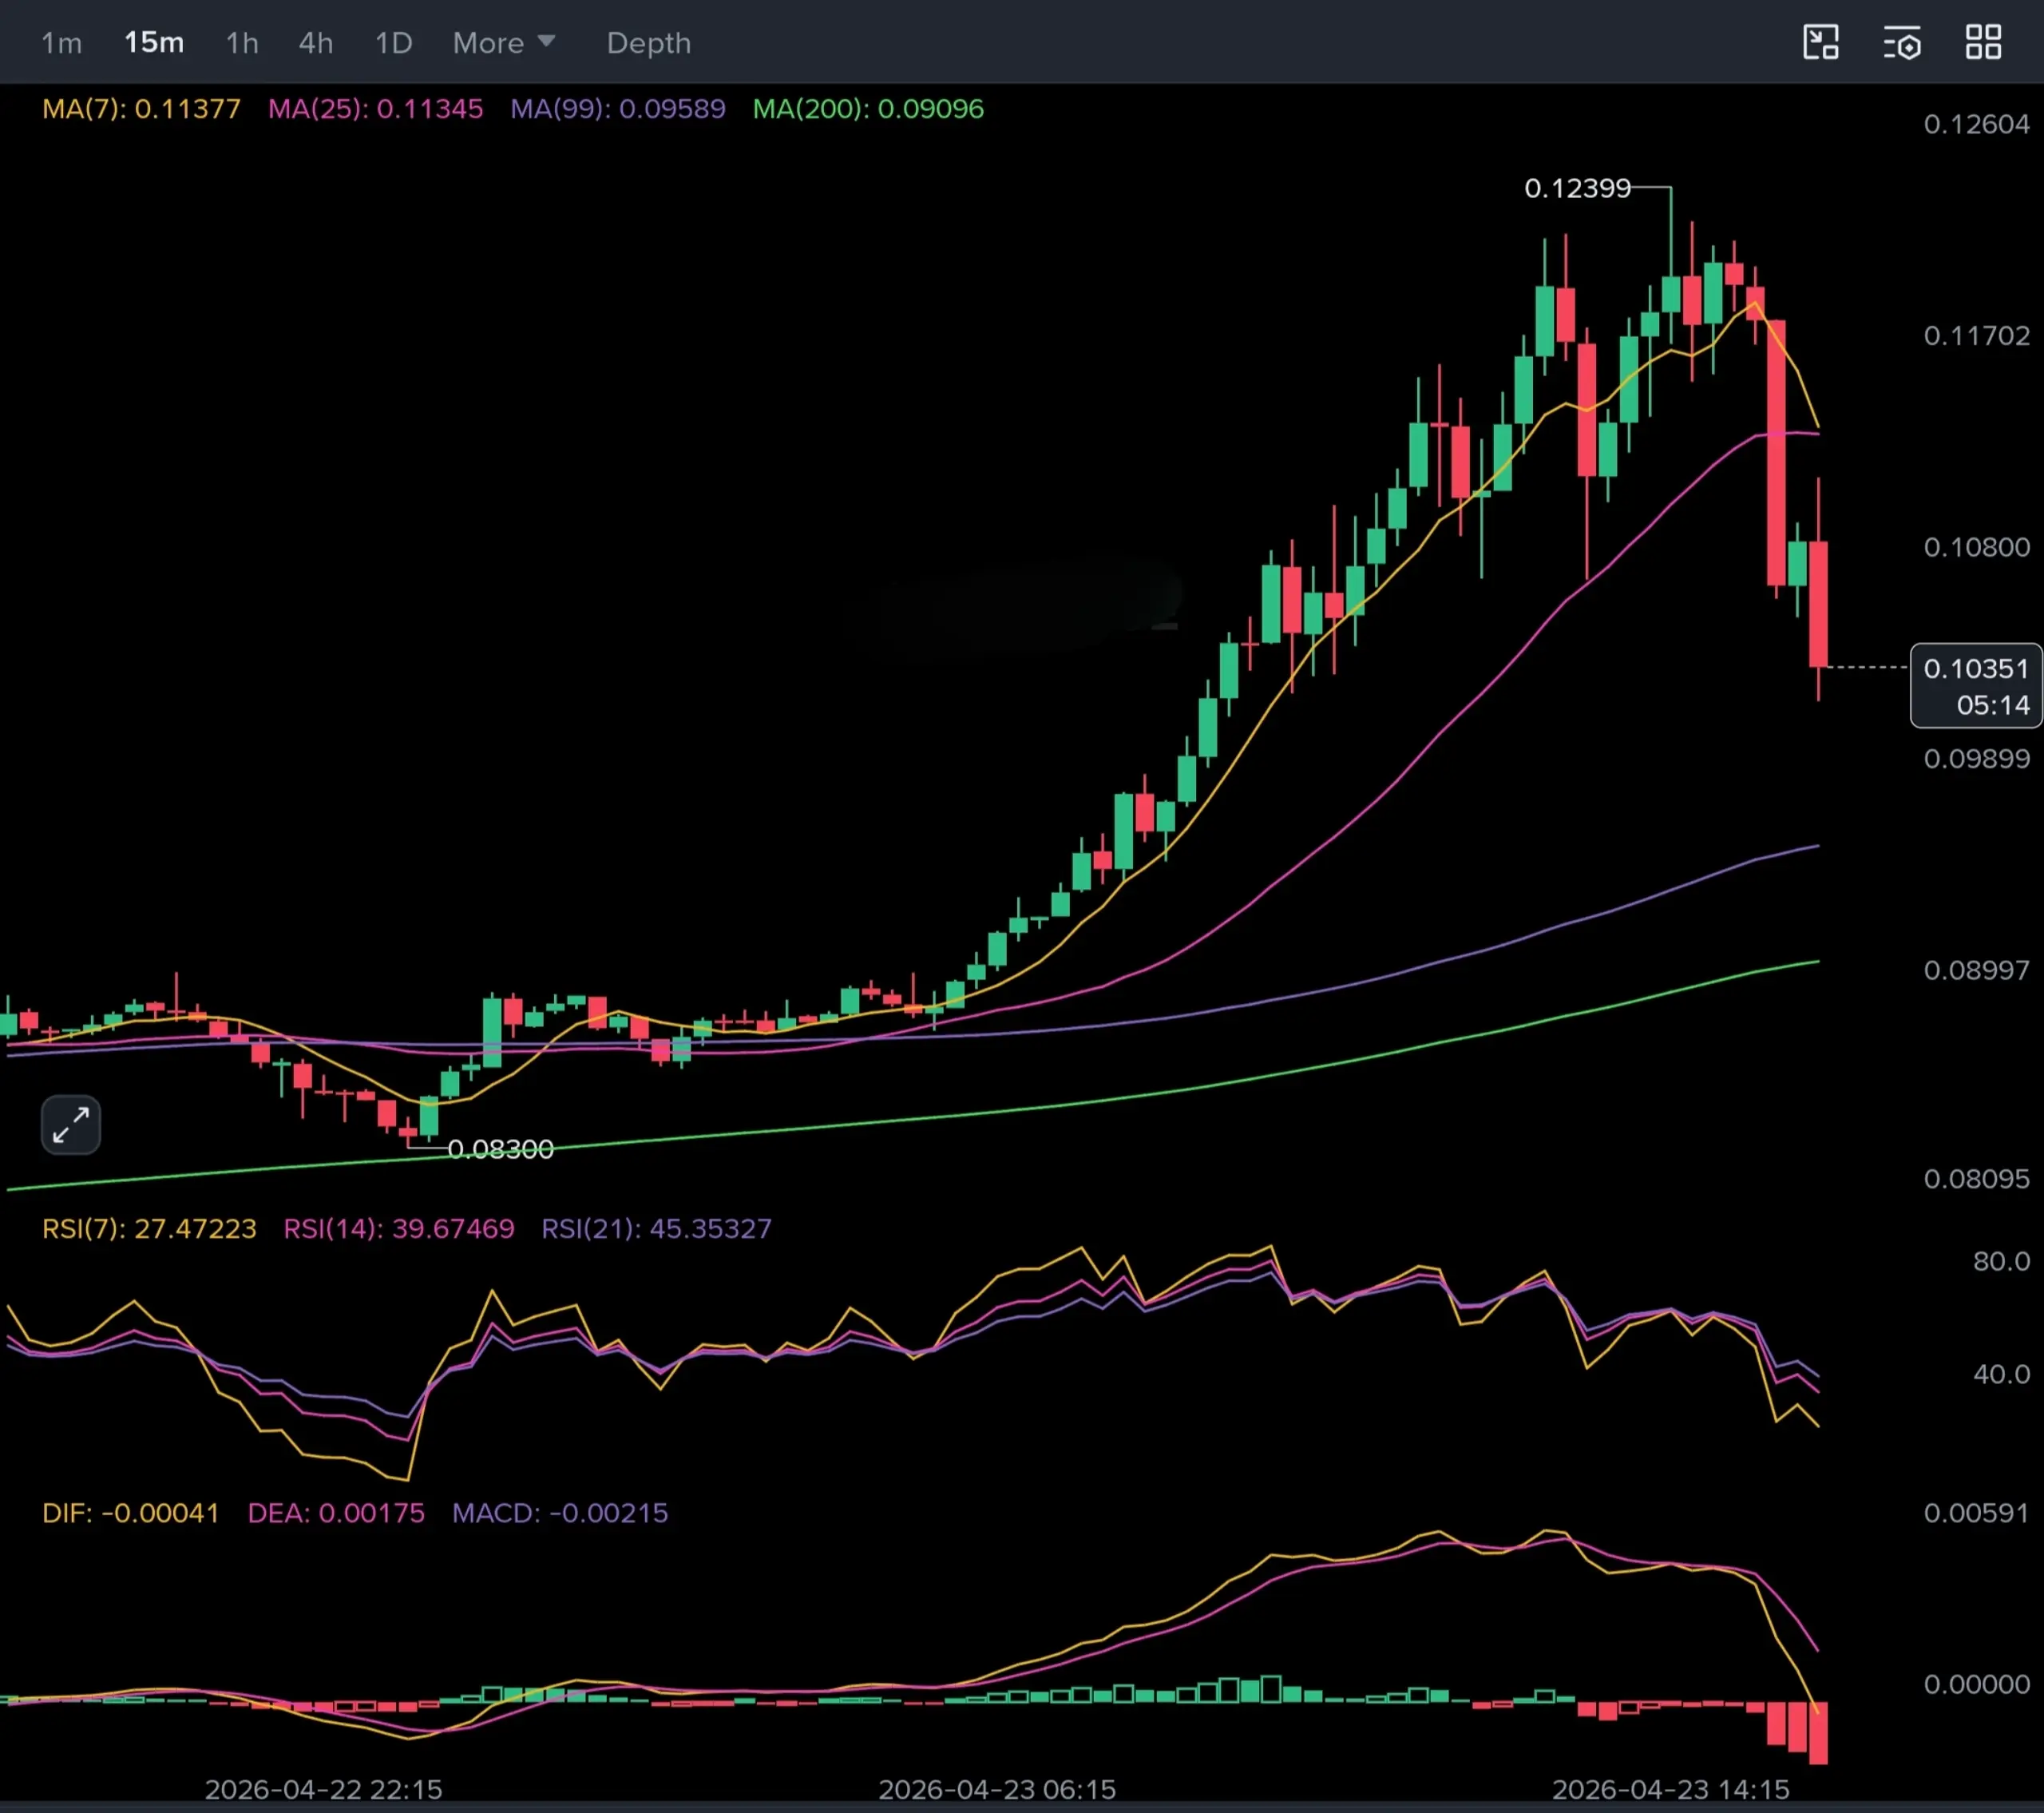This screenshot has height=1813, width=2044.
Task: Click the four-square grid layout icon
Action: point(1983,43)
